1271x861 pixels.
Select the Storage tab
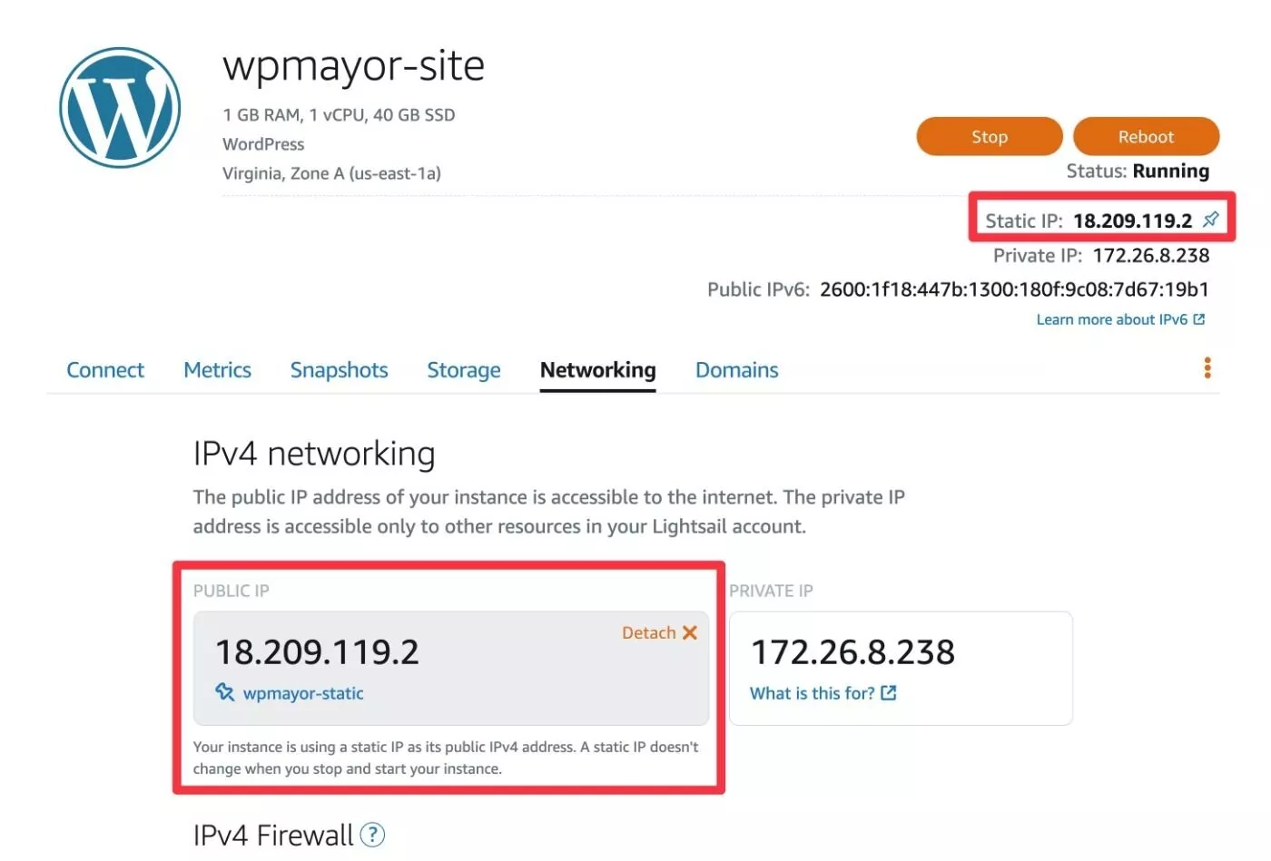[463, 370]
